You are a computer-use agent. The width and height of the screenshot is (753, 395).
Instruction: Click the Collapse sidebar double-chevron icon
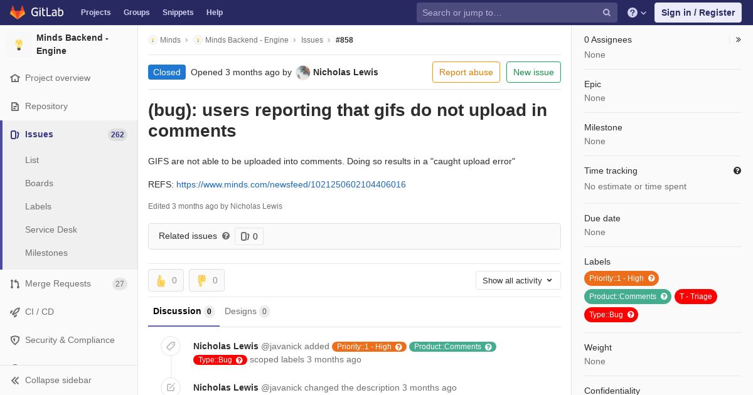click(x=15, y=381)
